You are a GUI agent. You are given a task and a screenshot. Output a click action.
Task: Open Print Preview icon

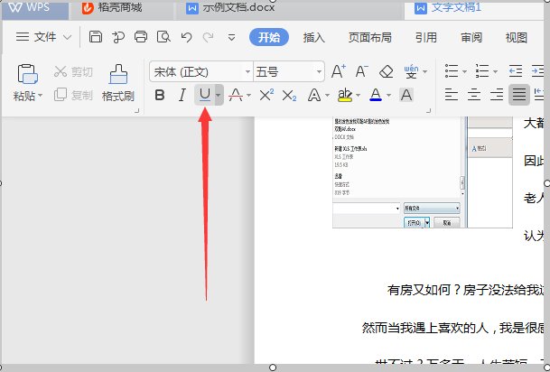[x=163, y=37]
